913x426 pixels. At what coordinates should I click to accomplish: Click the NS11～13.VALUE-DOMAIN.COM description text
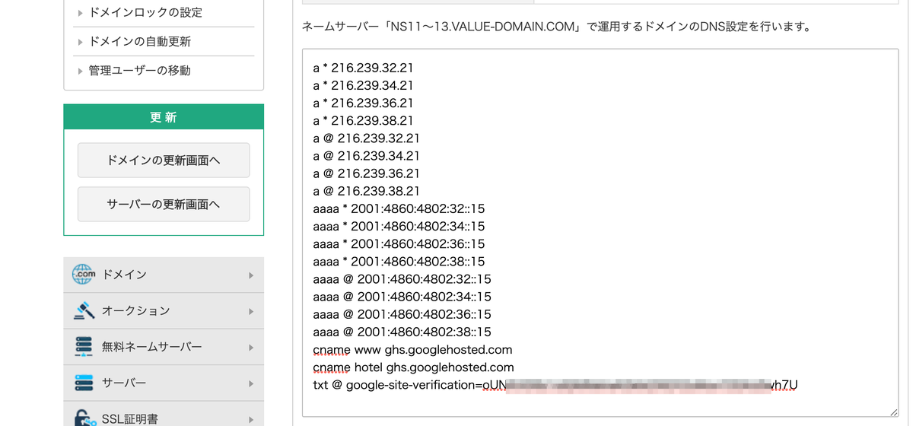(x=556, y=27)
